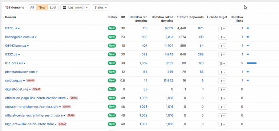
Task: Open the 05447.com.ua domain link
Action: tap(16, 46)
